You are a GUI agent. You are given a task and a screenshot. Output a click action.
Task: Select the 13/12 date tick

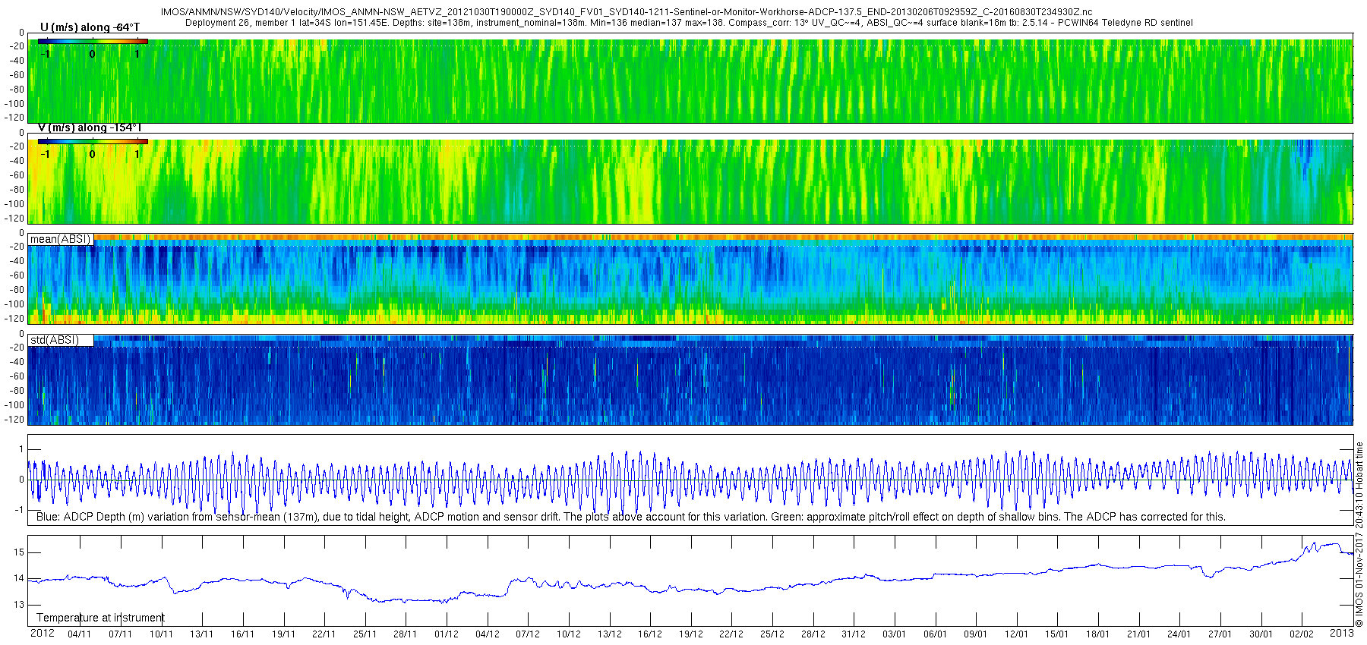pos(609,634)
